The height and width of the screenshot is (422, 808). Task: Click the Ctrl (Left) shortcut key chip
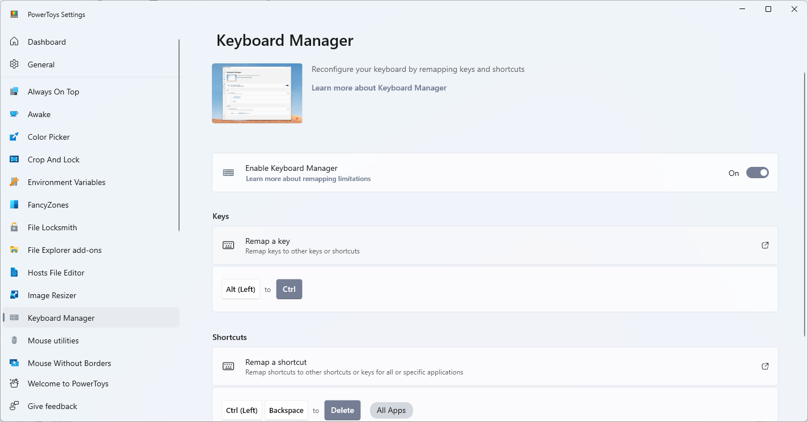(242, 410)
